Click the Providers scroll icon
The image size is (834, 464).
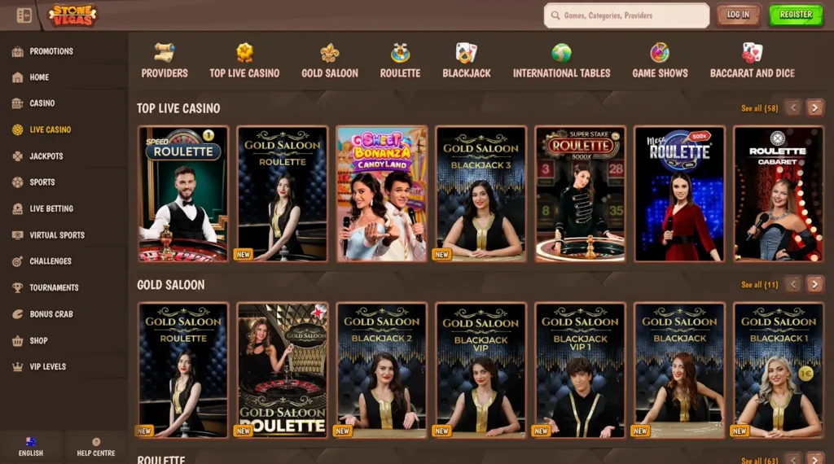click(x=165, y=53)
